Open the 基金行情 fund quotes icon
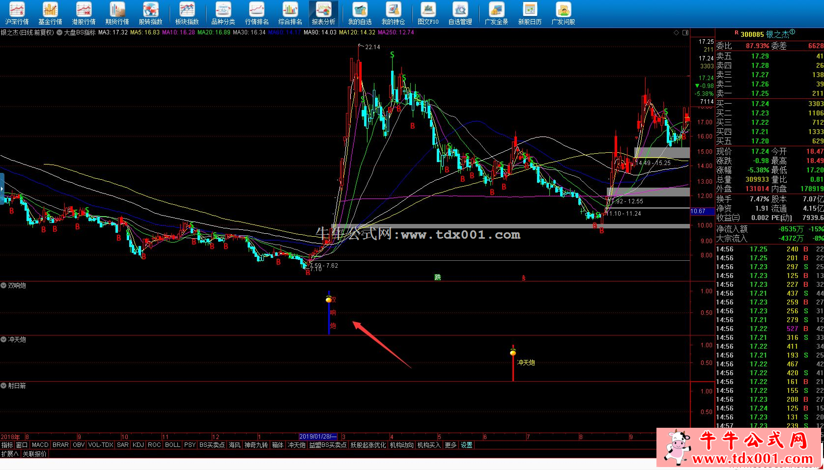Image resolution: width=824 pixels, height=470 pixels. (50, 13)
